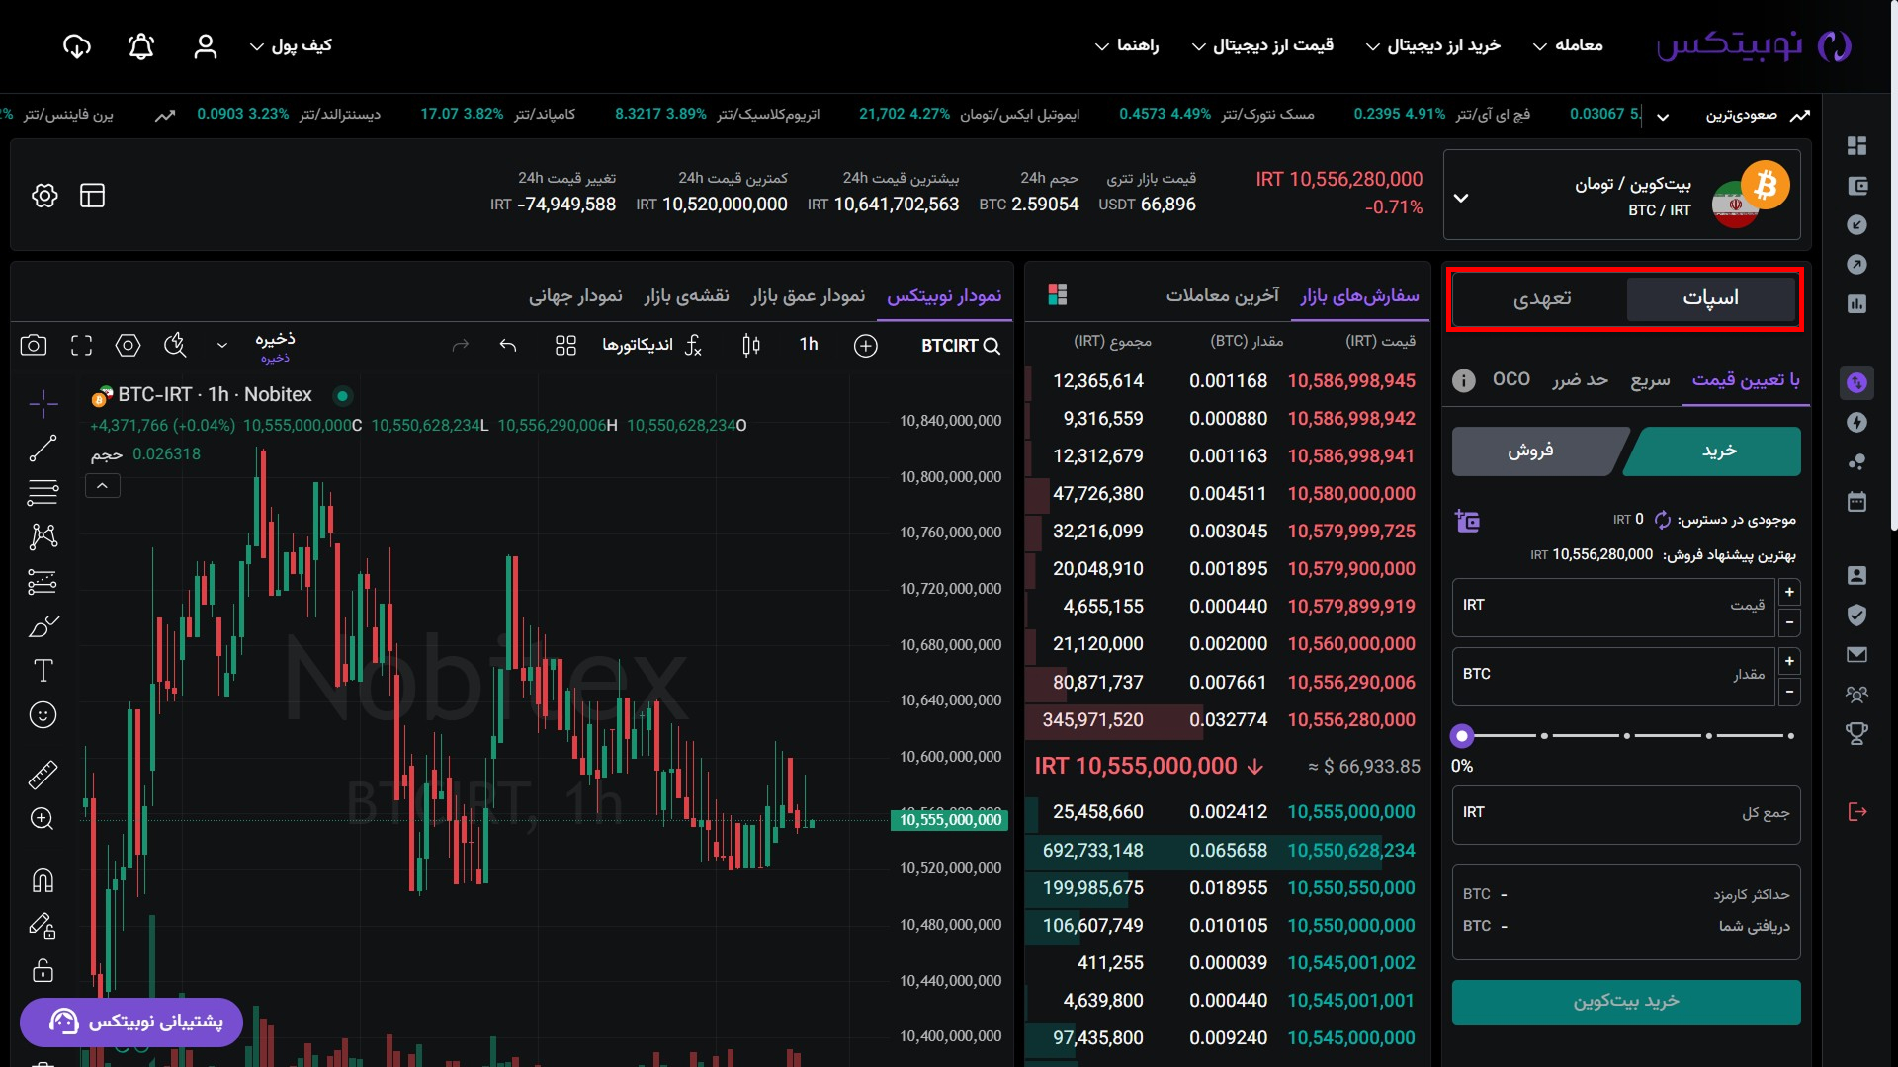This screenshot has width=1898, height=1067.
Task: Open the wallet (کیف پول) dropdown
Action: click(291, 46)
